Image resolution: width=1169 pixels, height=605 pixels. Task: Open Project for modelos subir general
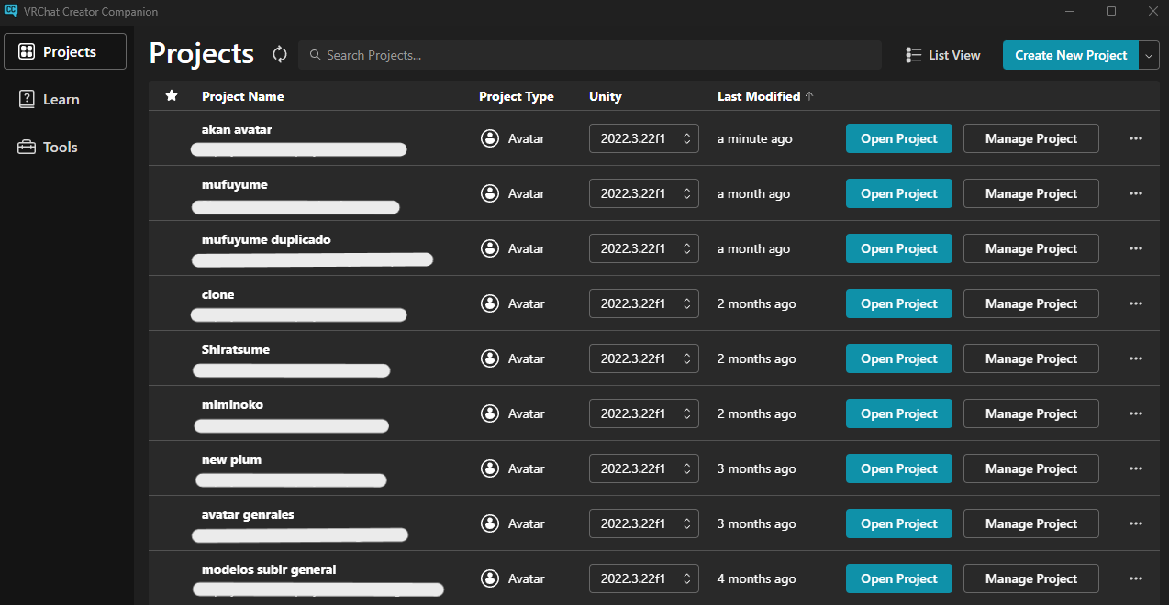coord(899,578)
